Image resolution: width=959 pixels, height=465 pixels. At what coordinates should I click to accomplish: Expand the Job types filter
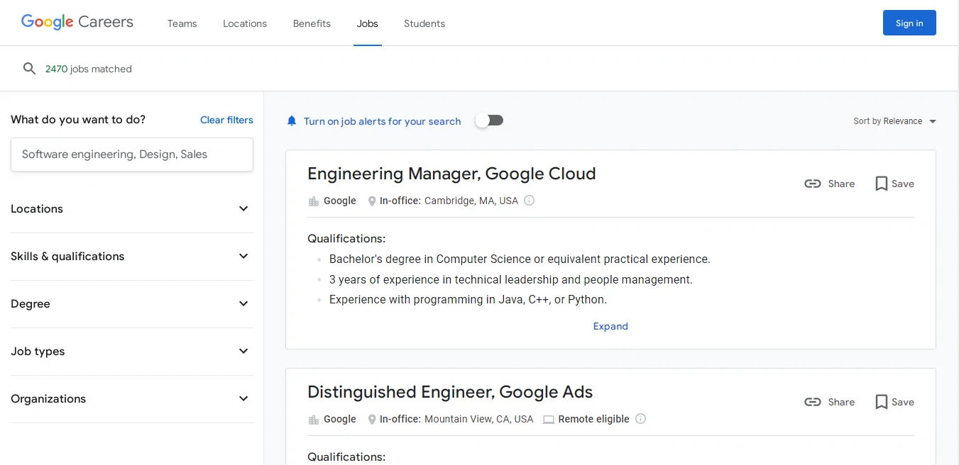132,352
